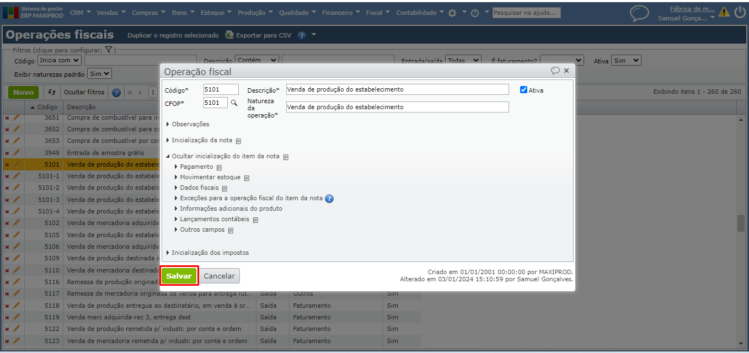Edit row 5119 with pencil icon
Image resolution: width=749 pixels, height=353 pixels.
[x=16, y=317]
